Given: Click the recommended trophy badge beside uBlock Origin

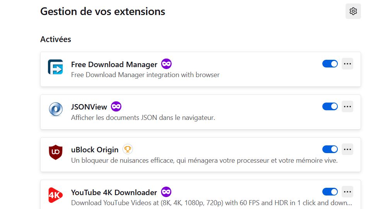Looking at the screenshot, I should pos(128,149).
